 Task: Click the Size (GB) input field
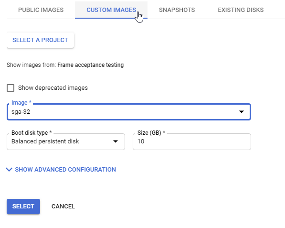[x=192, y=141]
